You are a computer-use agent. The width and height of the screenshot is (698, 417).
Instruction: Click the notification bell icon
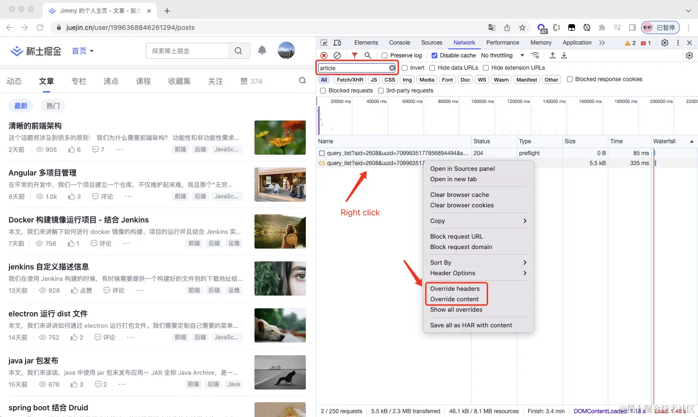(262, 50)
